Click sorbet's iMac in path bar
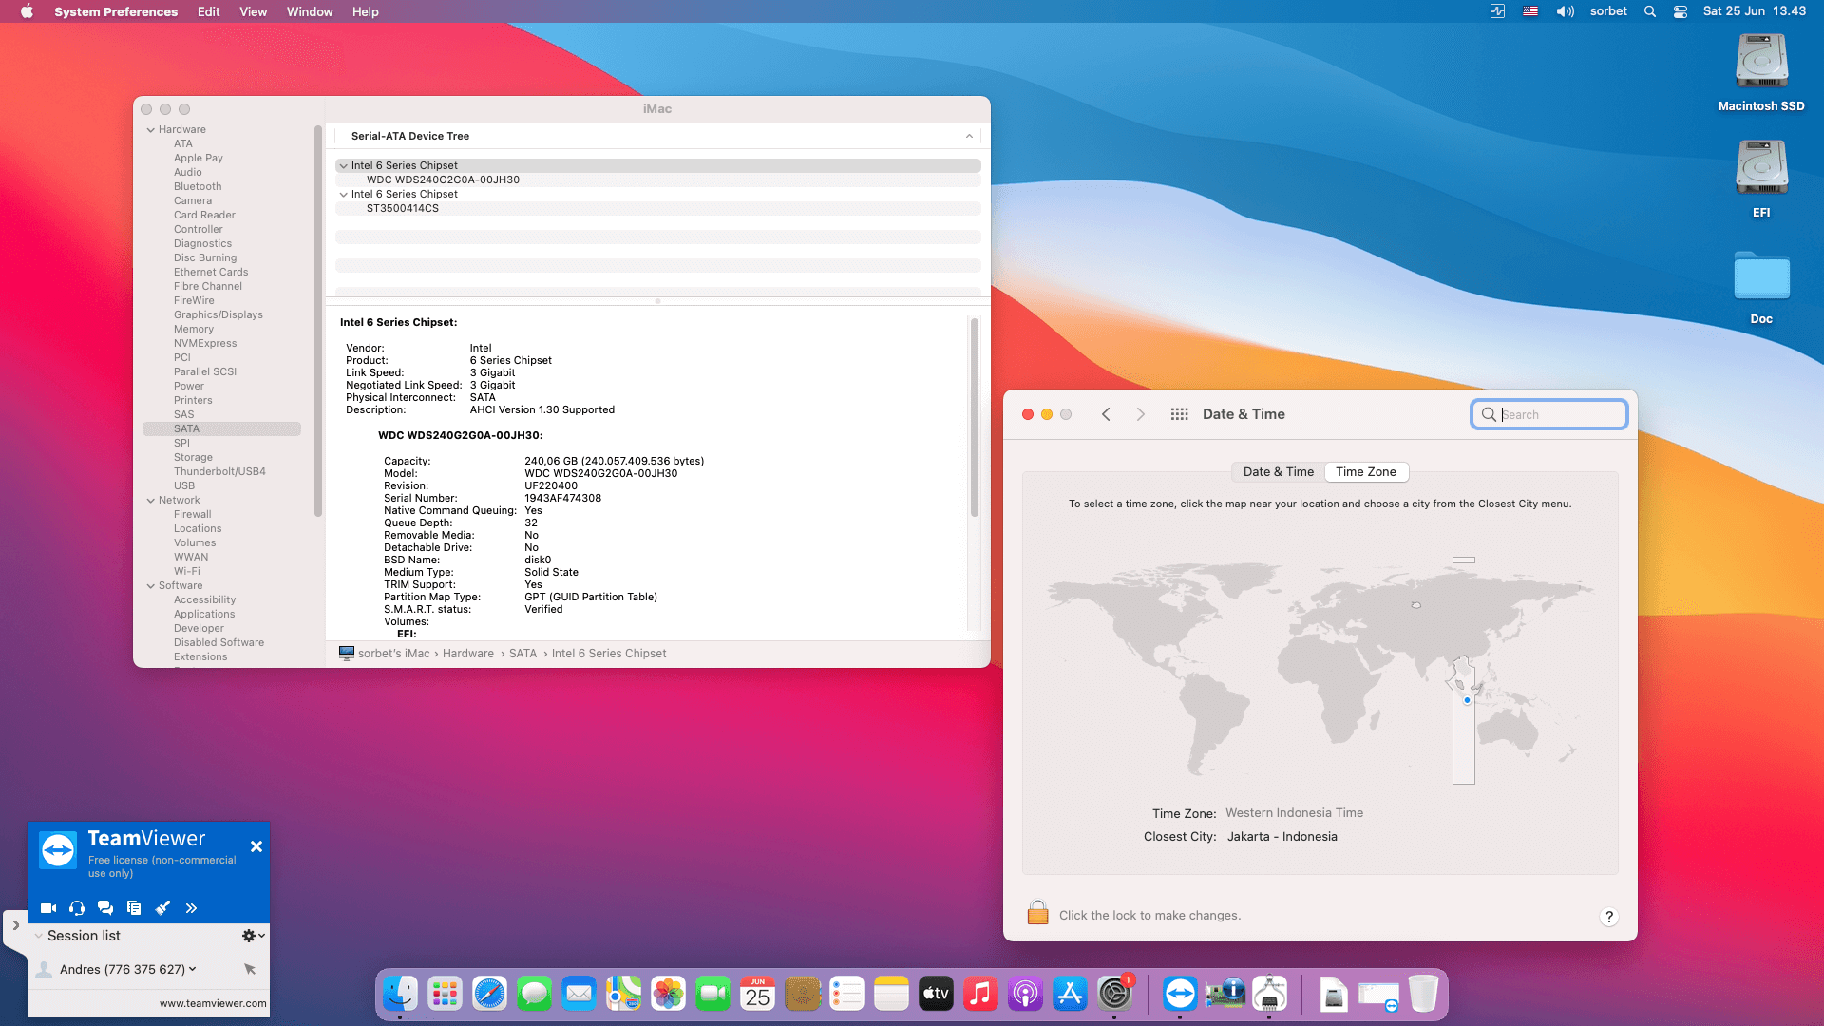Screen dimensions: 1824x1026 tap(393, 654)
